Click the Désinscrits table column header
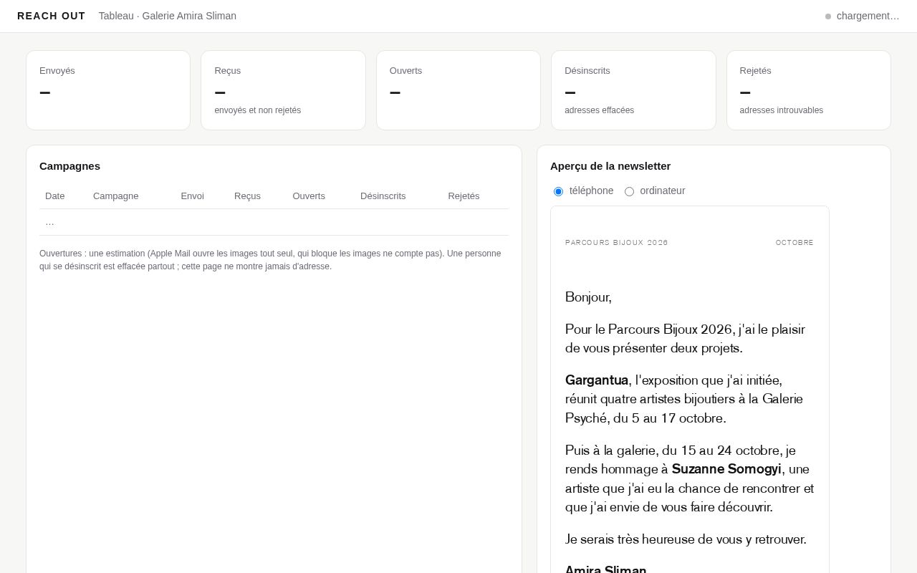 click(x=383, y=196)
